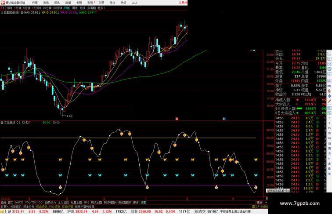Select the 周线 weekly chart tab
The image size is (332, 214).
75,8
